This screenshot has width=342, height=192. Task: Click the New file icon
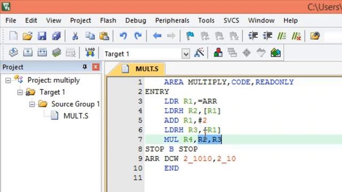[13, 36]
